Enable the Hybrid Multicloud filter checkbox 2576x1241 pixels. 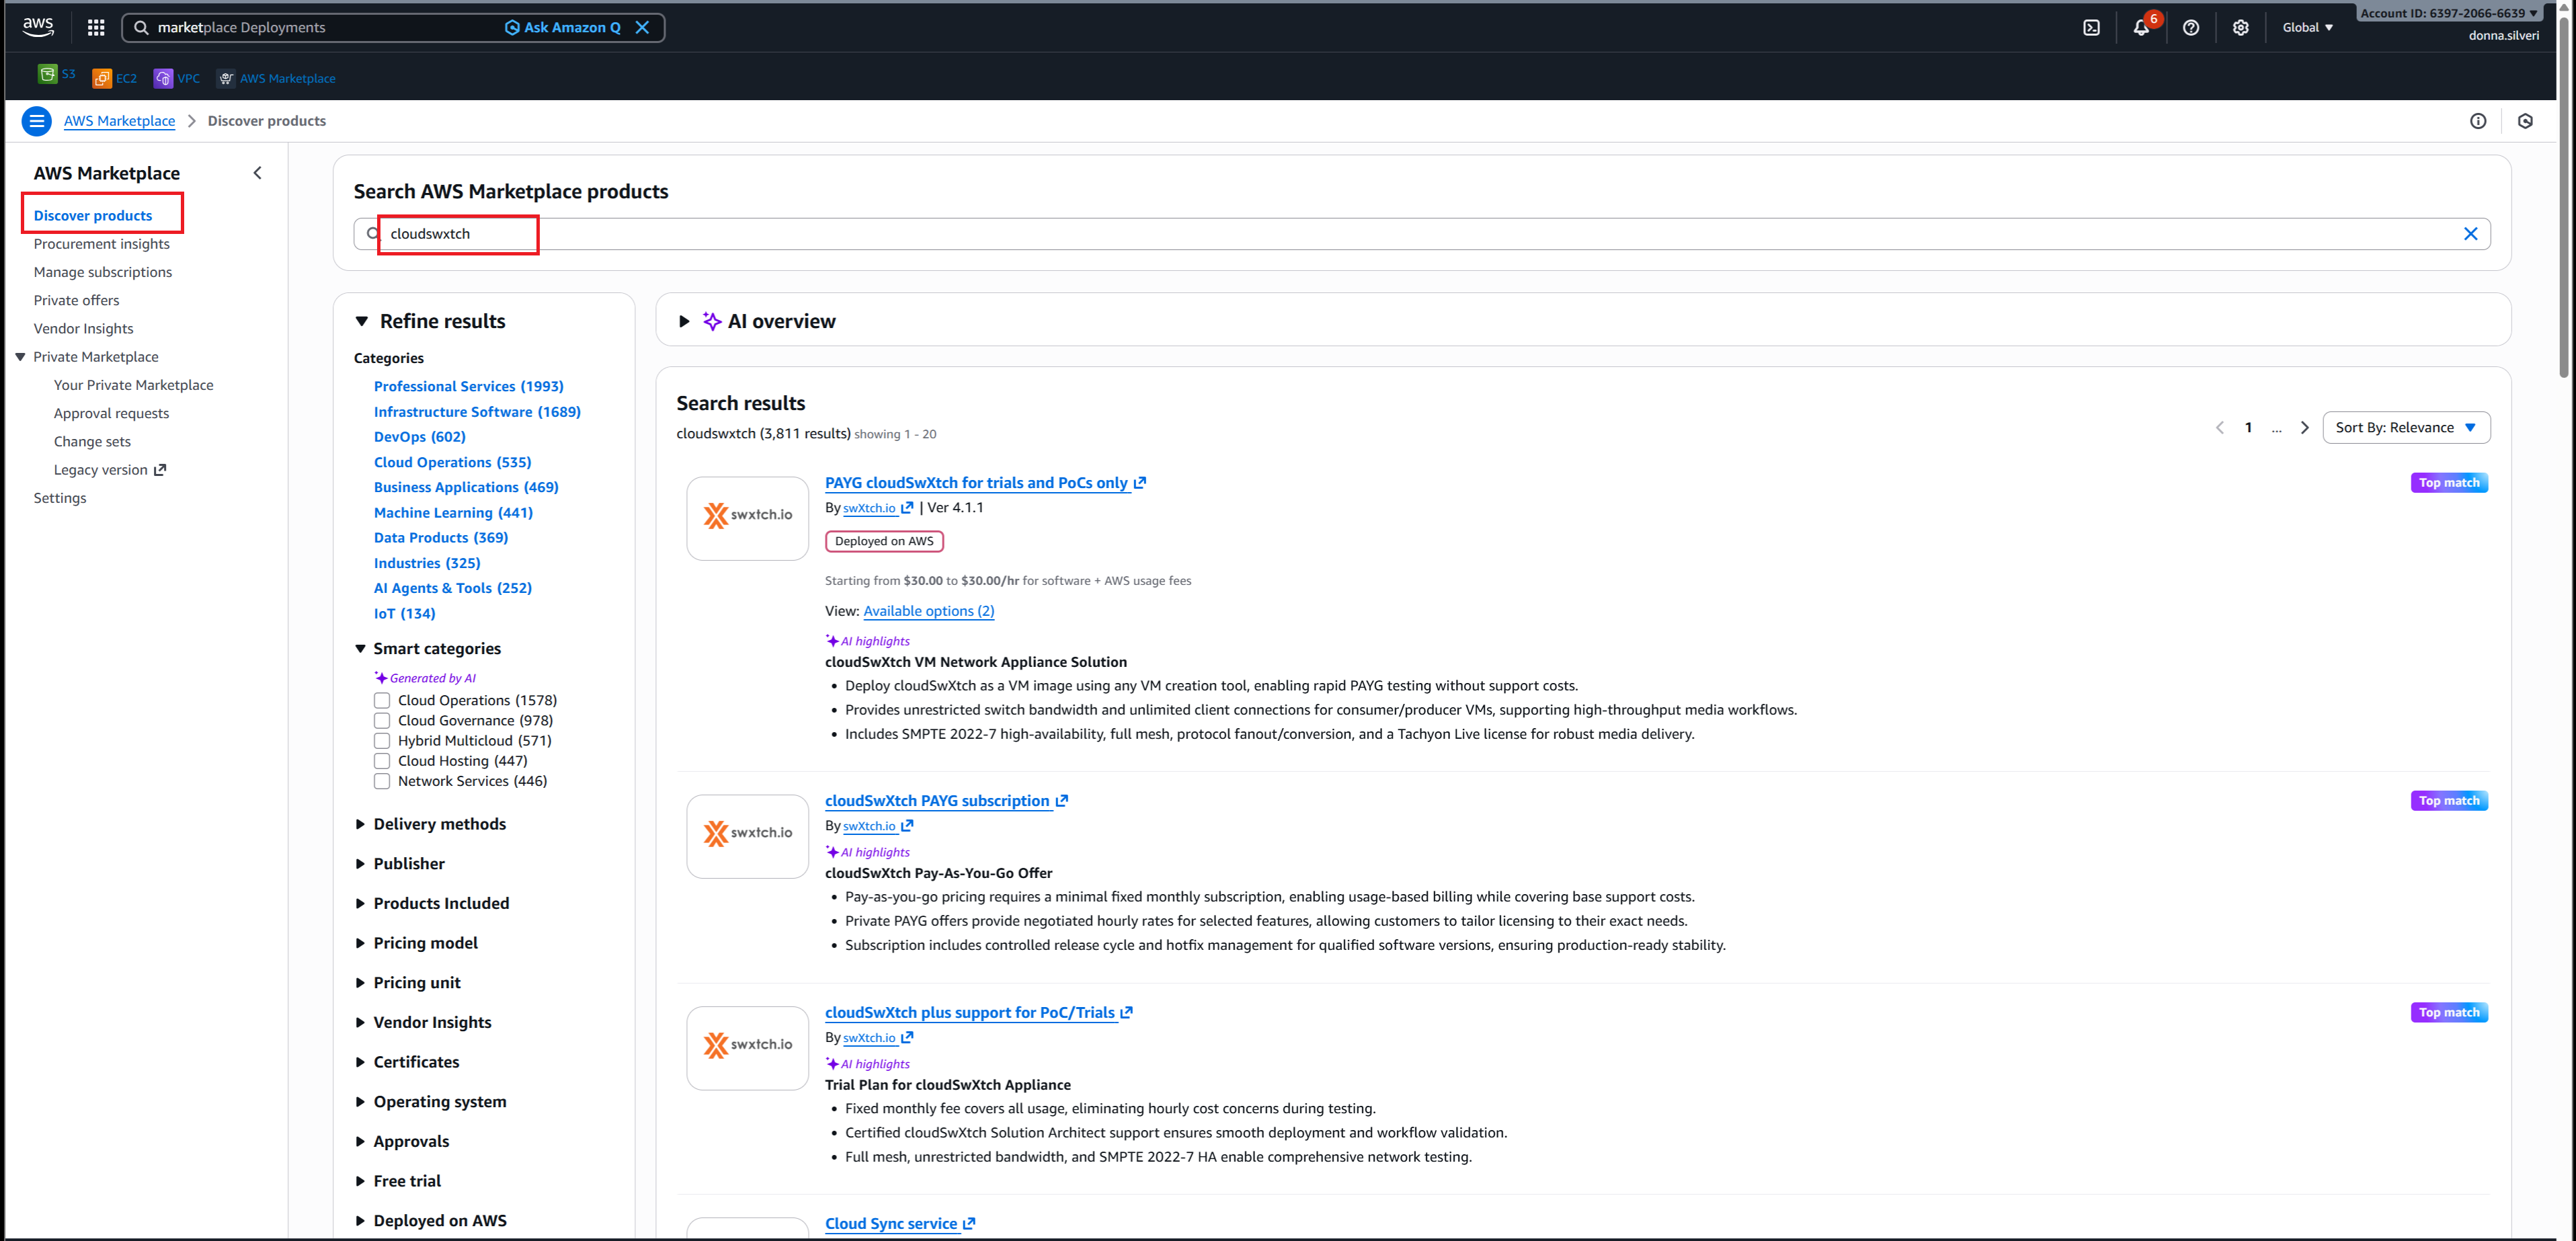pyautogui.click(x=382, y=741)
